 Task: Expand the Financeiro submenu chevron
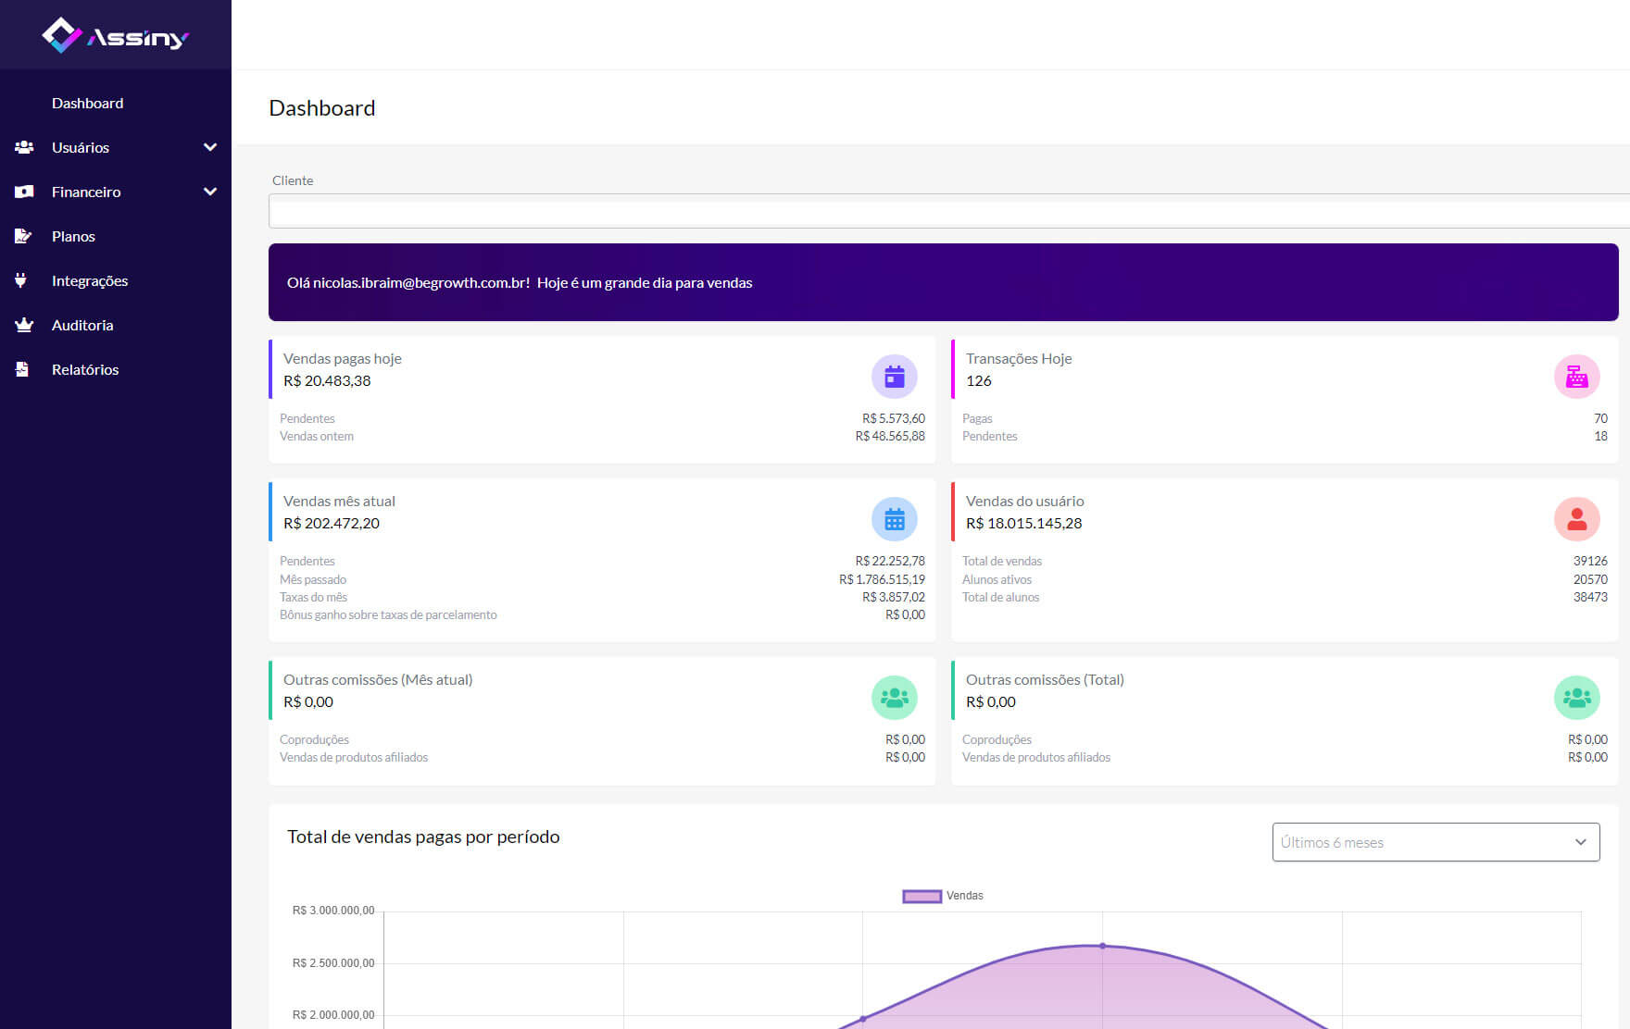(x=210, y=192)
